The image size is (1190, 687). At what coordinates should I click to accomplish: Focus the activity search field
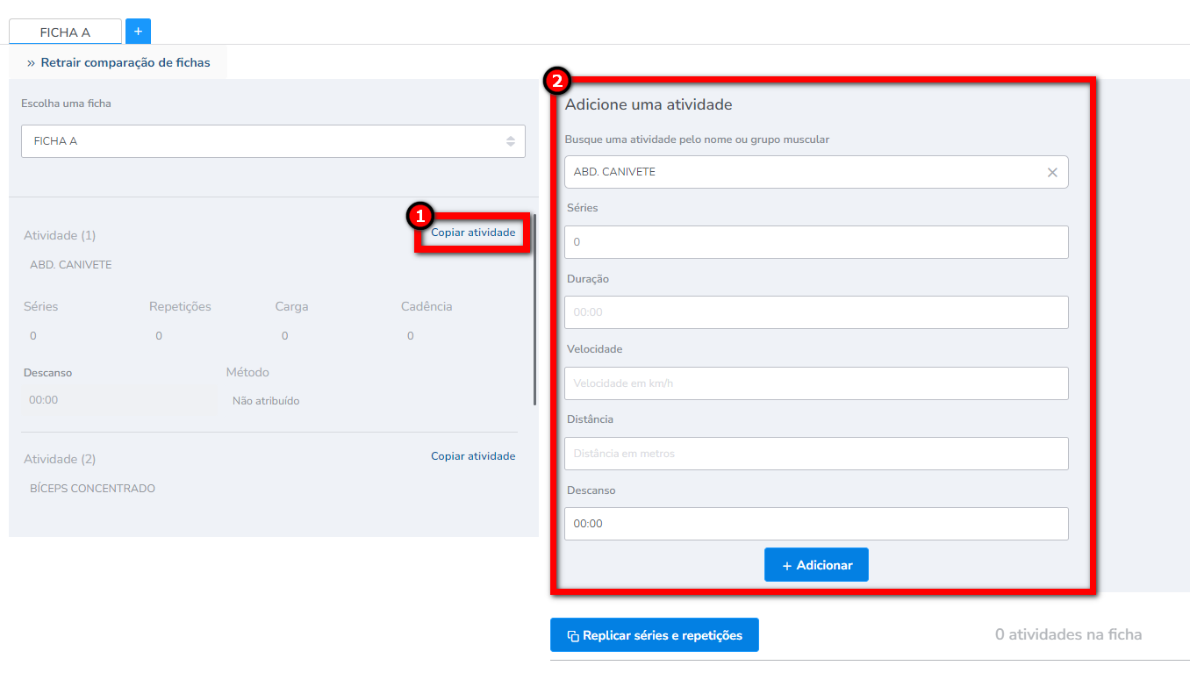803,173
